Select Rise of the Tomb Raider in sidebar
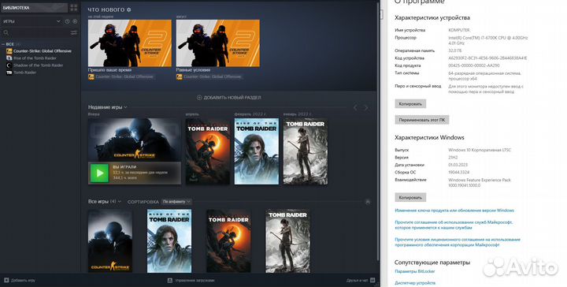Image resolution: width=567 pixels, height=287 pixels. [35, 58]
